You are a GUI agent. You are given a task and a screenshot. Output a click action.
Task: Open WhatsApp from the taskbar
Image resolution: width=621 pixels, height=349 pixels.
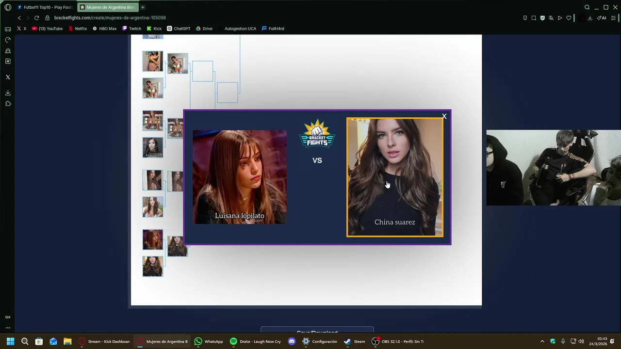point(209,341)
